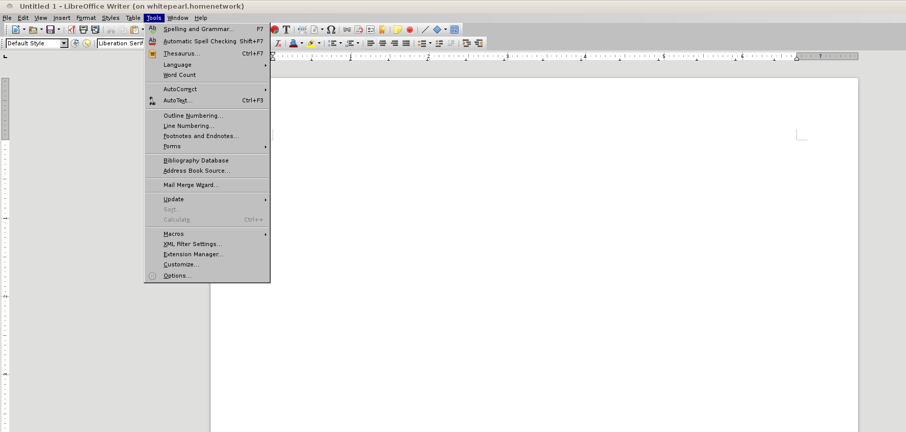Click the Decrease Indent icon
Viewport: 906px width, 432px height.
[x=478, y=43]
